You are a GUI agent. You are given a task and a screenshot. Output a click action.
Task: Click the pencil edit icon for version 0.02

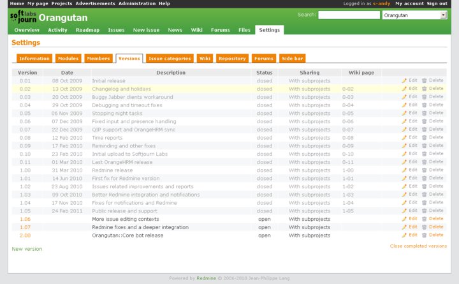[404, 89]
